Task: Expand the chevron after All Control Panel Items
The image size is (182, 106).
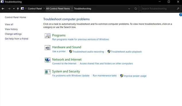Action: [72, 9]
